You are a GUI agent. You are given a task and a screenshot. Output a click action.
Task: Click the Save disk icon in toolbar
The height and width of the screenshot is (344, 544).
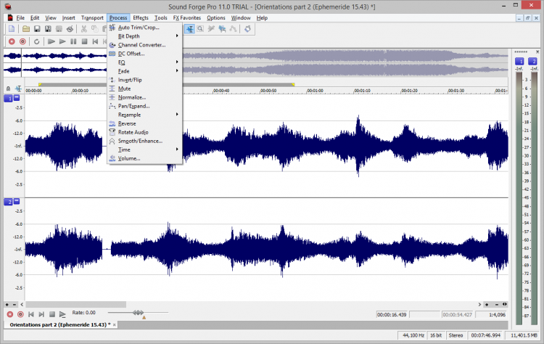tap(37, 29)
